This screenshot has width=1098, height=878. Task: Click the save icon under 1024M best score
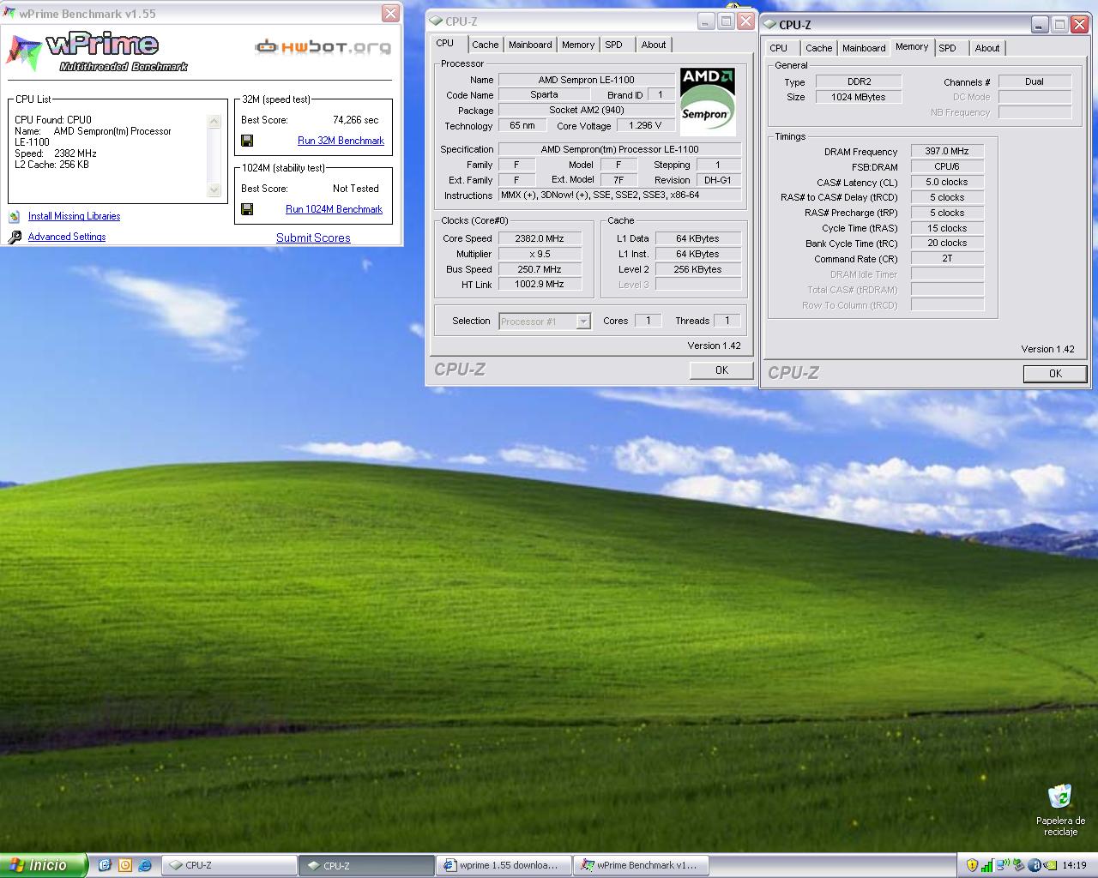coord(247,209)
